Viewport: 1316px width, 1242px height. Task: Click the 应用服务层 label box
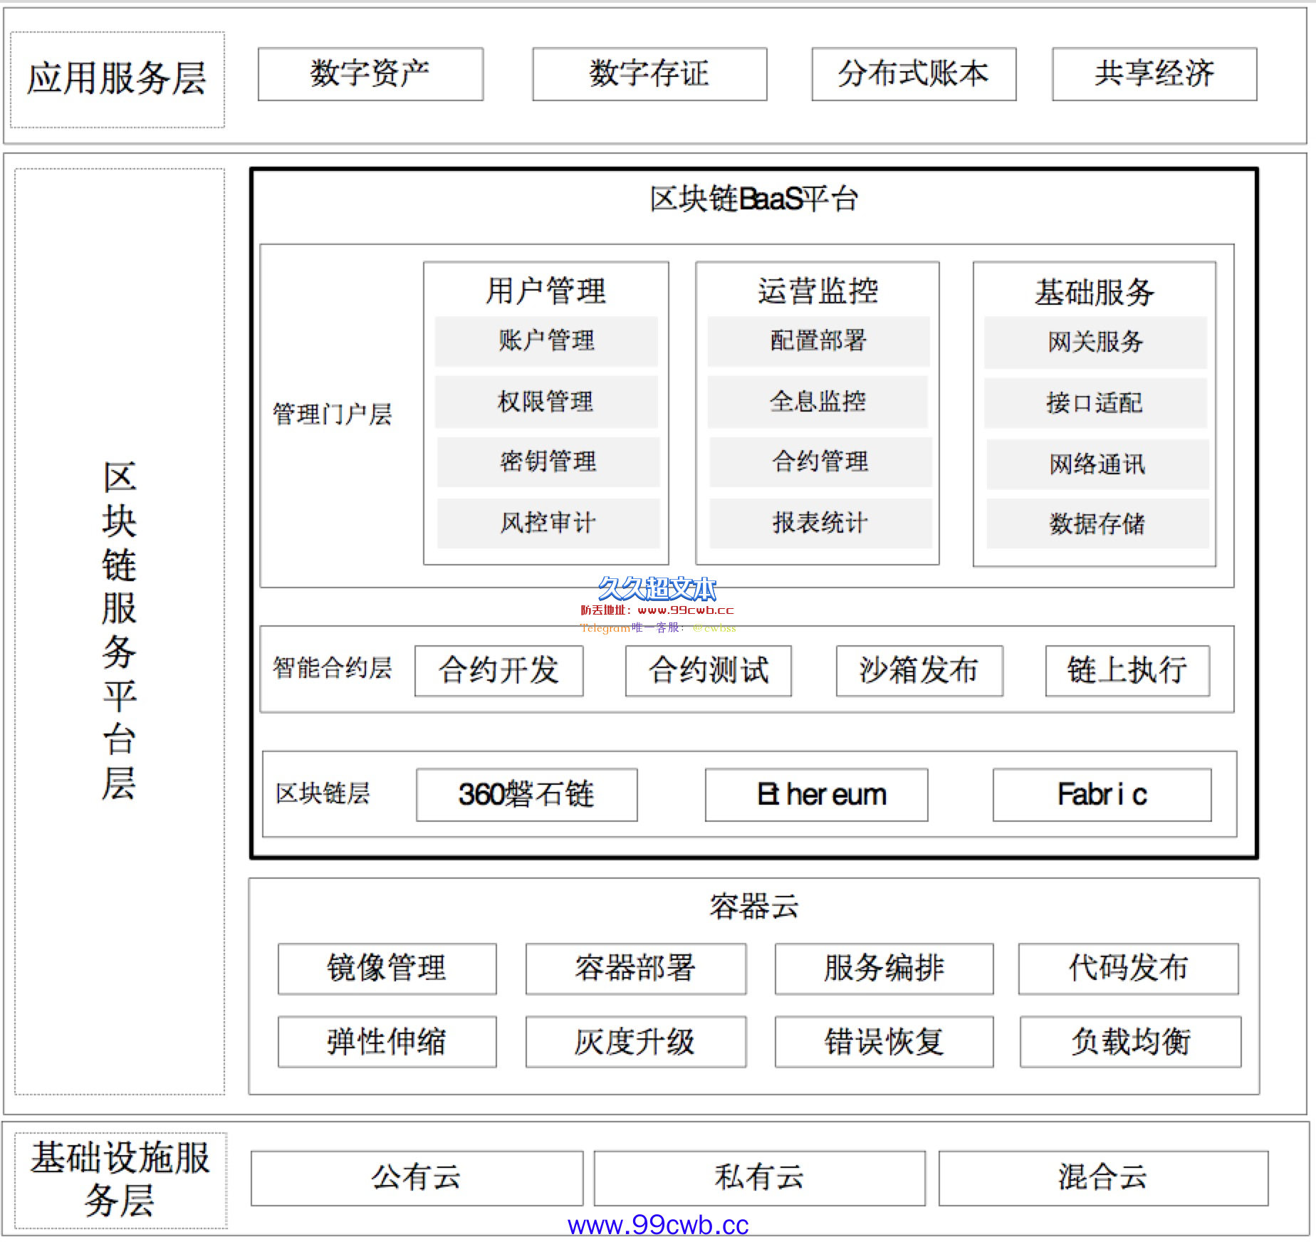coord(117,79)
